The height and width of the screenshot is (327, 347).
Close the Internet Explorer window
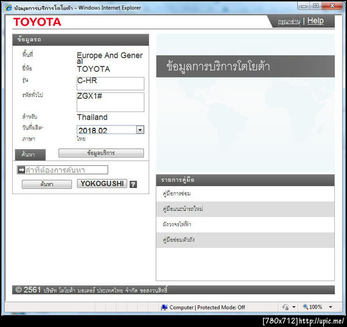333,6
